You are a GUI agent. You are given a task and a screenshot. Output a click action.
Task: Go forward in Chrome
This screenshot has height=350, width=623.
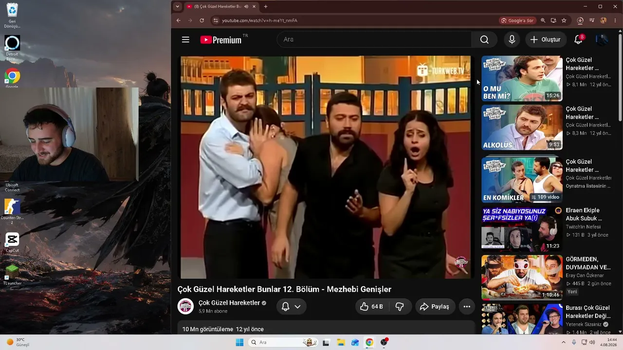pyautogui.click(x=190, y=20)
